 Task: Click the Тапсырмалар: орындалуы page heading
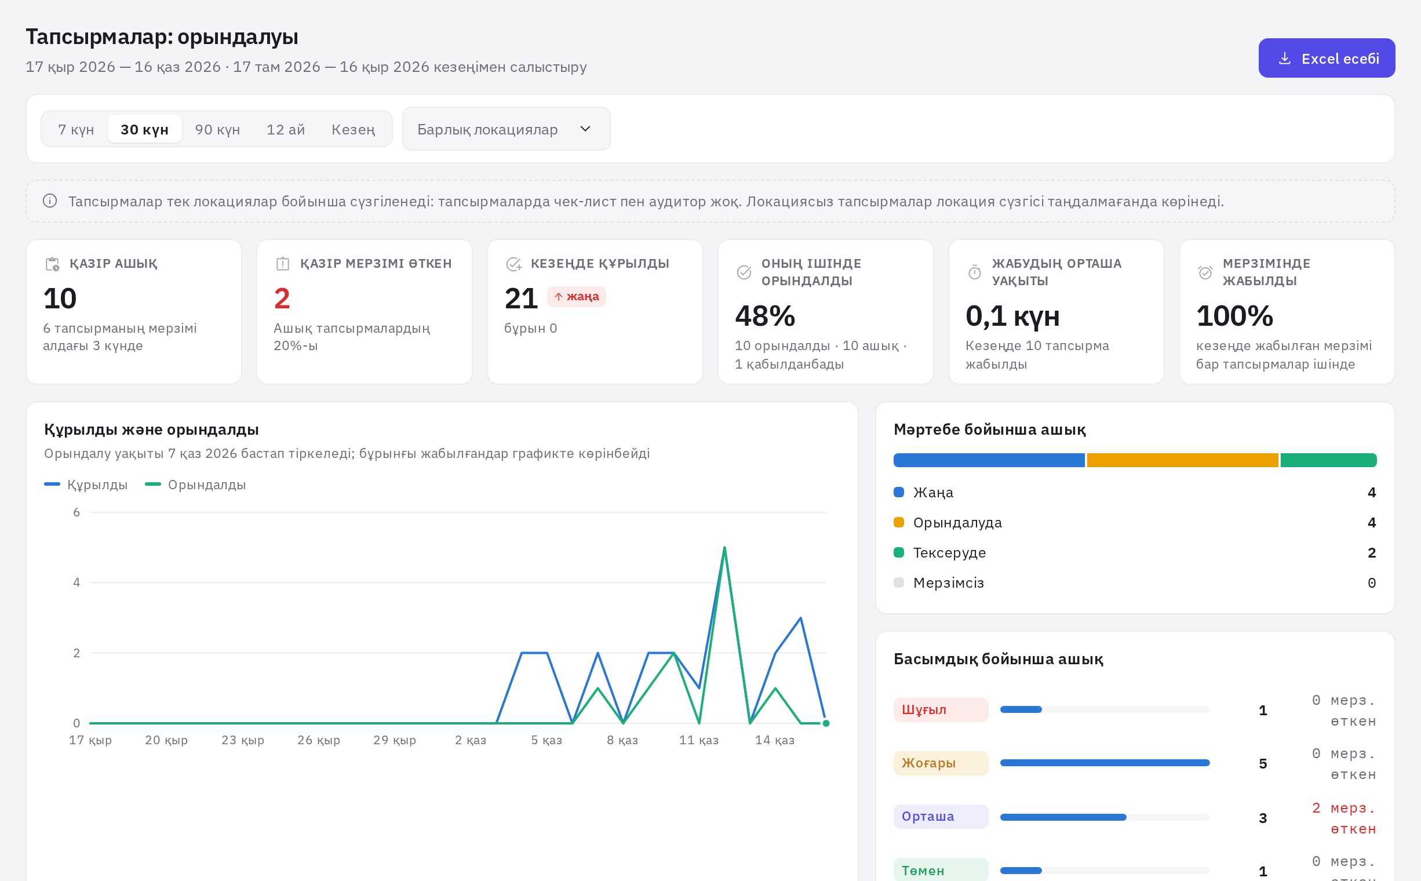[162, 37]
